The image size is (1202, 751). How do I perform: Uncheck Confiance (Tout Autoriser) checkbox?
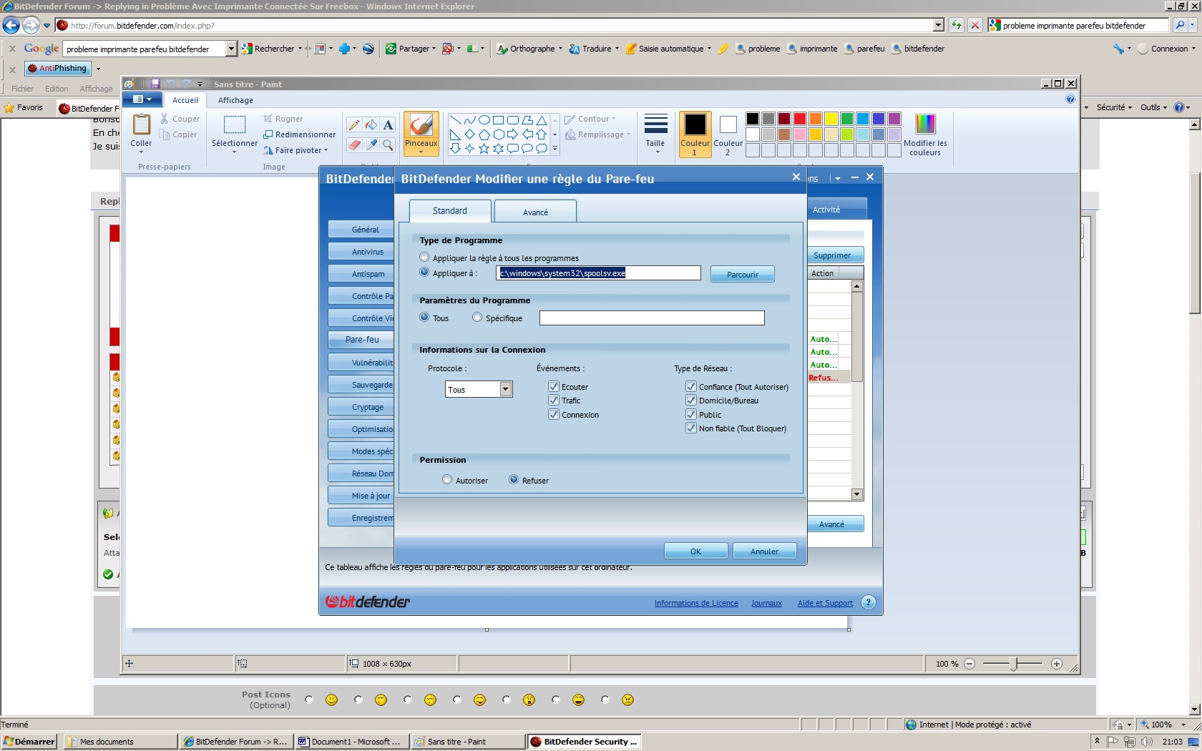coord(691,386)
